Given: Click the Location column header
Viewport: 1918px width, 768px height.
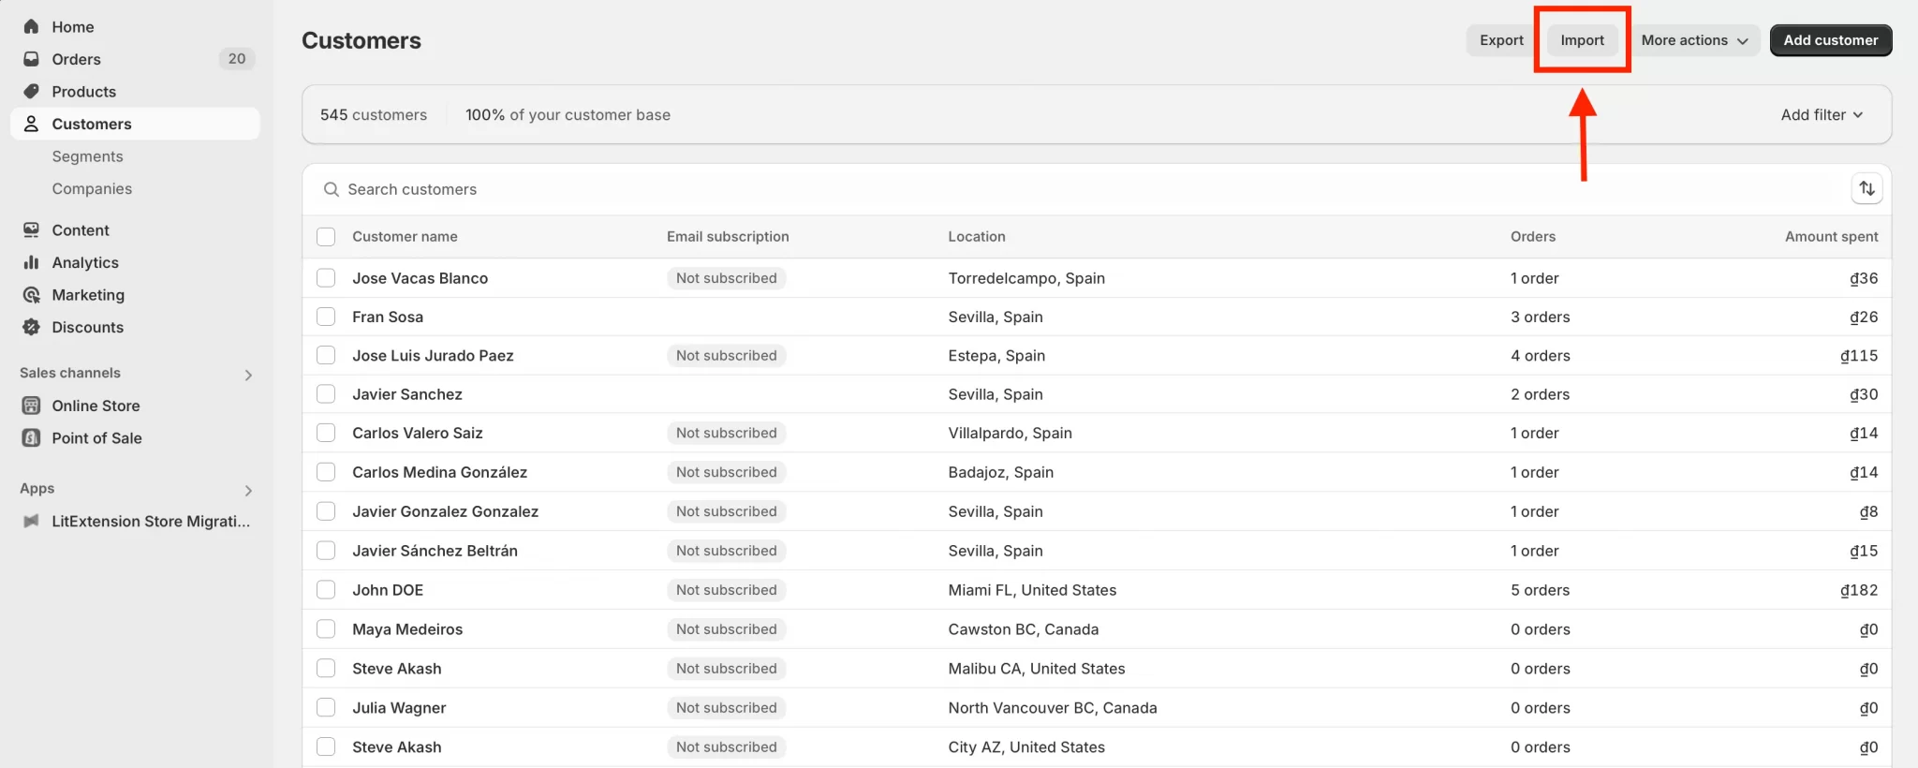Looking at the screenshot, I should tap(977, 237).
